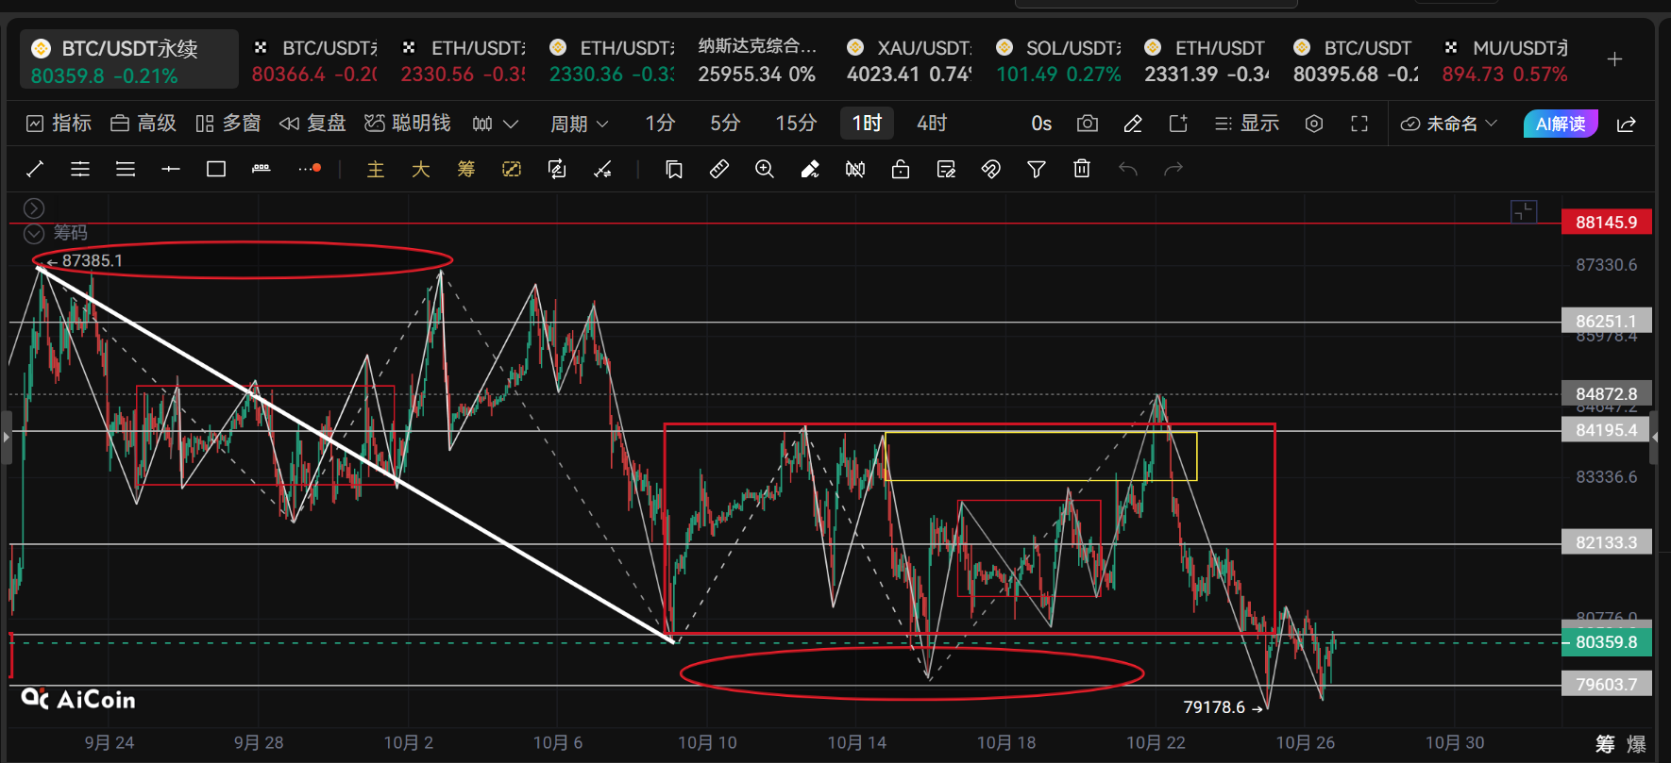Switch to the SOL/USDT tab
1671x763 pixels.
pos(1058,60)
